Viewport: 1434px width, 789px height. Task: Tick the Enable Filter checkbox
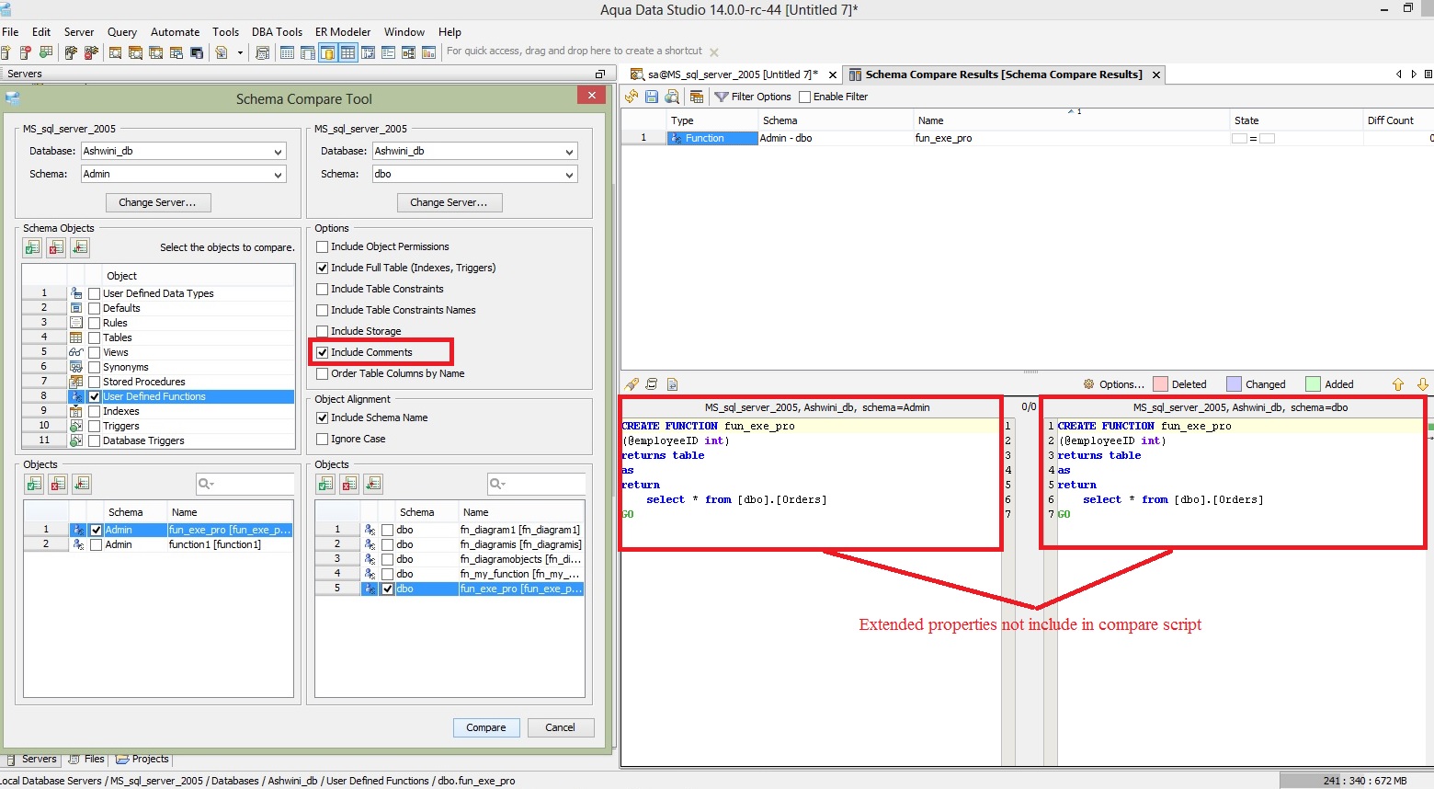click(x=805, y=97)
